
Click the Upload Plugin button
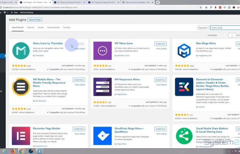35,20
